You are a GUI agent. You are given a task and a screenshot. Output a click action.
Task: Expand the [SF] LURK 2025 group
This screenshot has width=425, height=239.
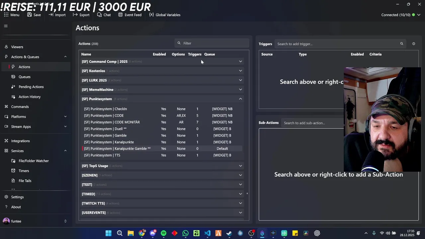point(240,80)
